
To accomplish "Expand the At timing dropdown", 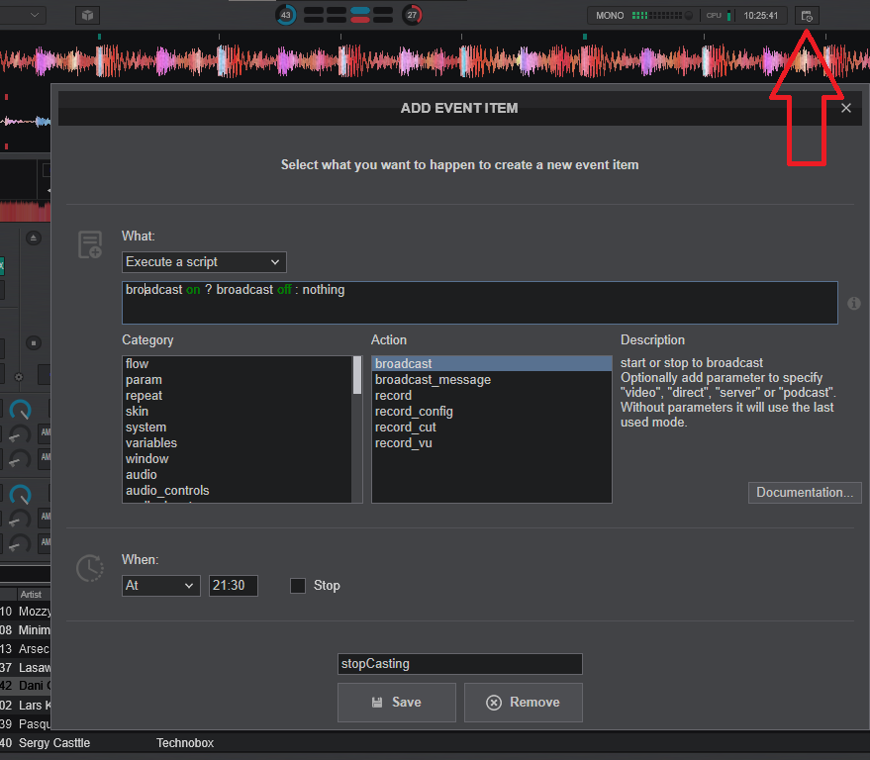I will [161, 586].
